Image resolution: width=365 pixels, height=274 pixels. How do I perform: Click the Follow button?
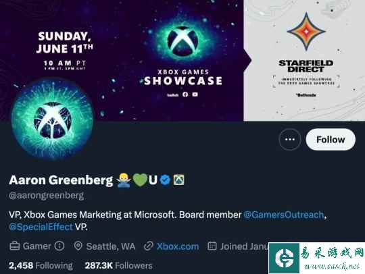[x=331, y=140]
